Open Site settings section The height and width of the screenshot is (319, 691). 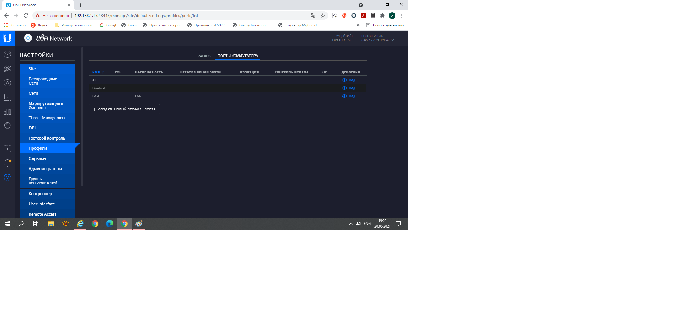(x=48, y=69)
